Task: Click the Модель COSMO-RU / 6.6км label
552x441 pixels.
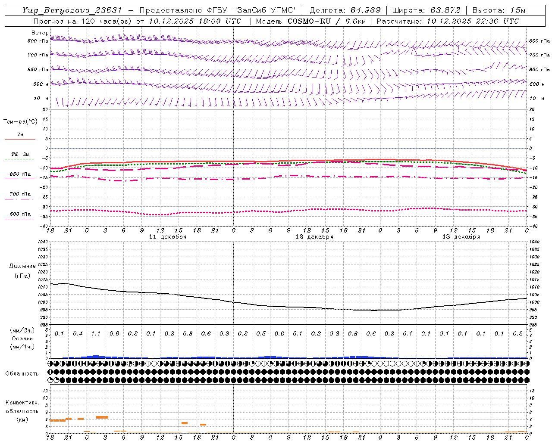Action: click(310, 21)
